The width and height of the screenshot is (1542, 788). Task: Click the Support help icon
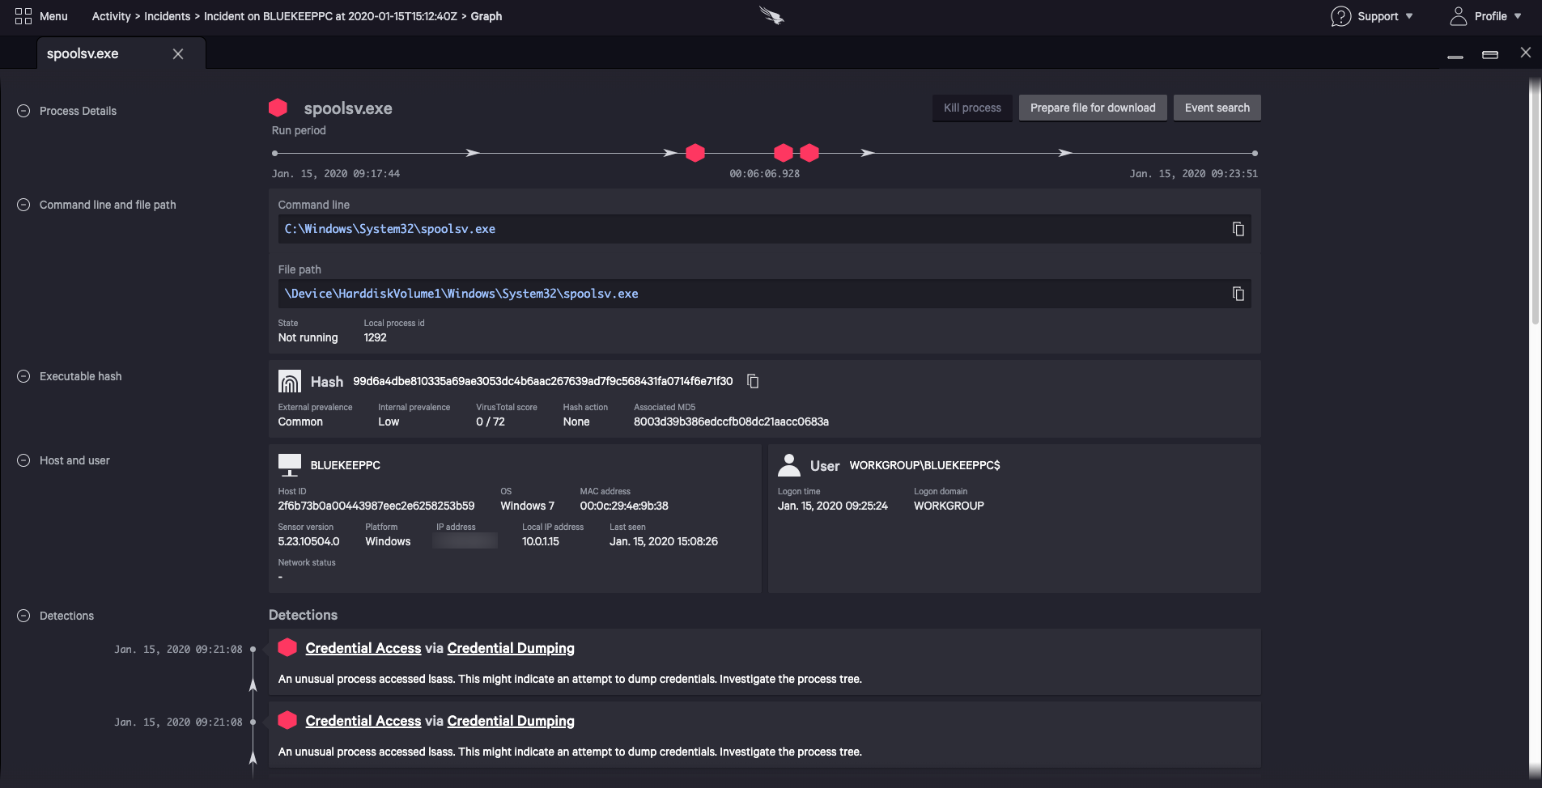point(1340,16)
